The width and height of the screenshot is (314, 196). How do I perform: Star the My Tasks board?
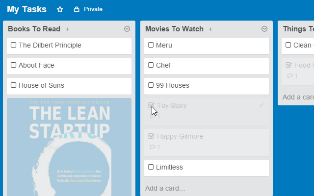[x=60, y=9]
